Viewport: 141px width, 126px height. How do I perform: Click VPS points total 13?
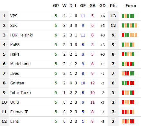pos(113,16)
